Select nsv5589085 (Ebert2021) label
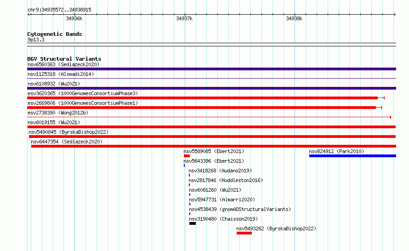The width and height of the screenshot is (409, 251). [214, 151]
